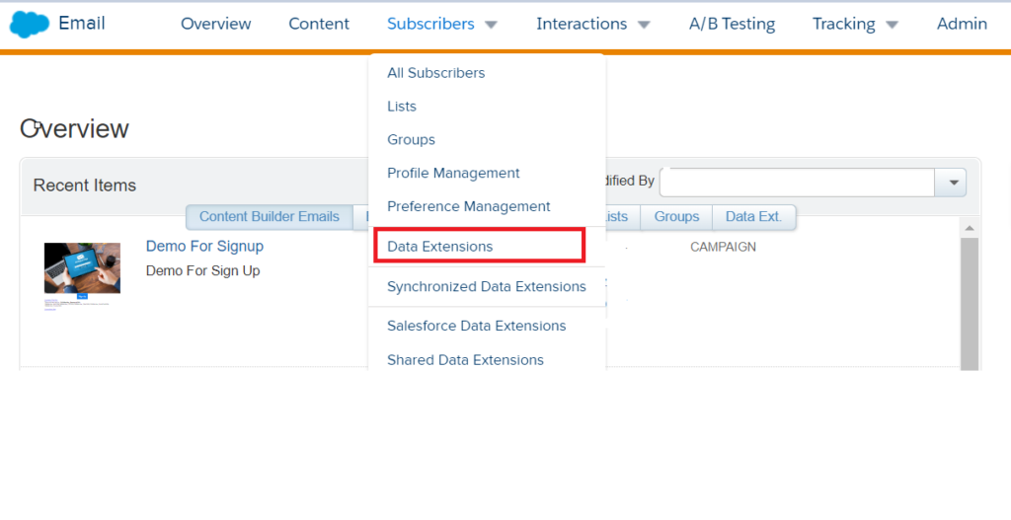This screenshot has height=520, width=1011.
Task: Select Lists from the Subscribers menu
Action: click(402, 107)
